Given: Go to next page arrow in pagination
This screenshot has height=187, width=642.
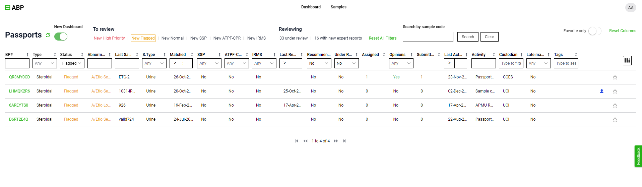Looking at the screenshot, I should coord(336,141).
